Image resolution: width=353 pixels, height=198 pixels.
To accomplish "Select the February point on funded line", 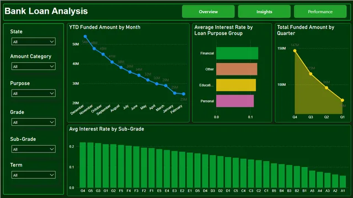I will pos(184,94).
